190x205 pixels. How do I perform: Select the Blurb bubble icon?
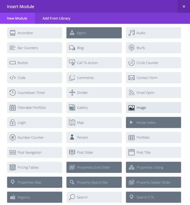tap(131, 48)
